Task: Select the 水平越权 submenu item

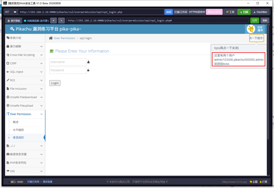Action: click(18, 130)
